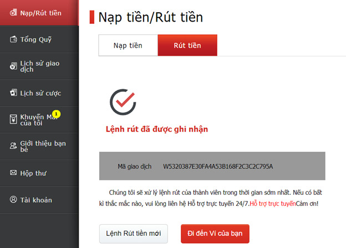
Task: Click the yellow notification badge on Khuyến Mãi
Action: (x=56, y=114)
